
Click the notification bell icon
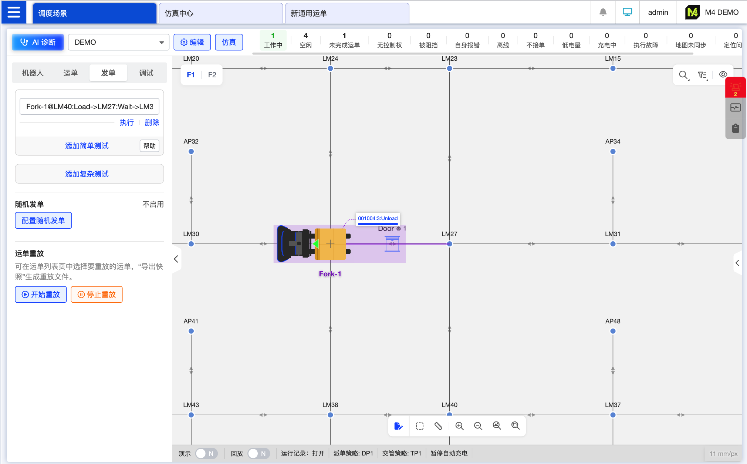click(603, 12)
